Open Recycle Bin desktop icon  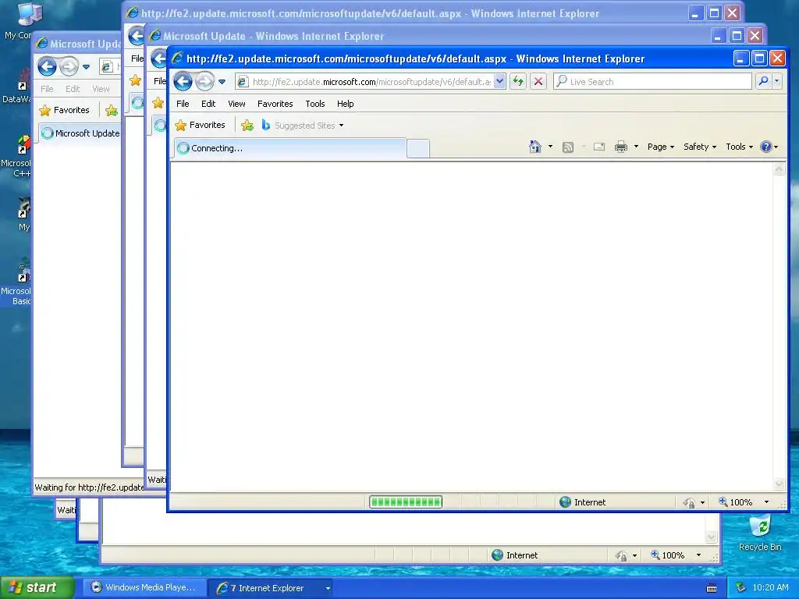760,533
